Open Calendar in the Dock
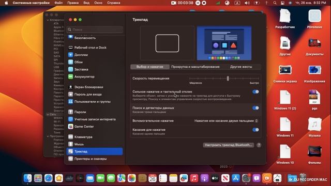 tap(153, 178)
